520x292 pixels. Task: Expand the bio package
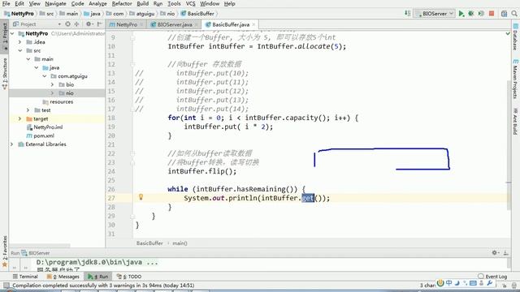[x=52, y=84]
